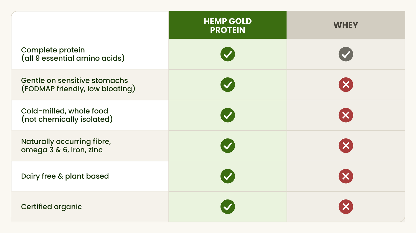Click Whey red X for Naturally occurring fibre

pos(346,146)
